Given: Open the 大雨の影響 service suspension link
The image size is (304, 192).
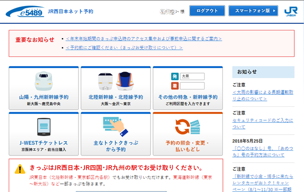Looking at the screenshot, I should [262, 95].
